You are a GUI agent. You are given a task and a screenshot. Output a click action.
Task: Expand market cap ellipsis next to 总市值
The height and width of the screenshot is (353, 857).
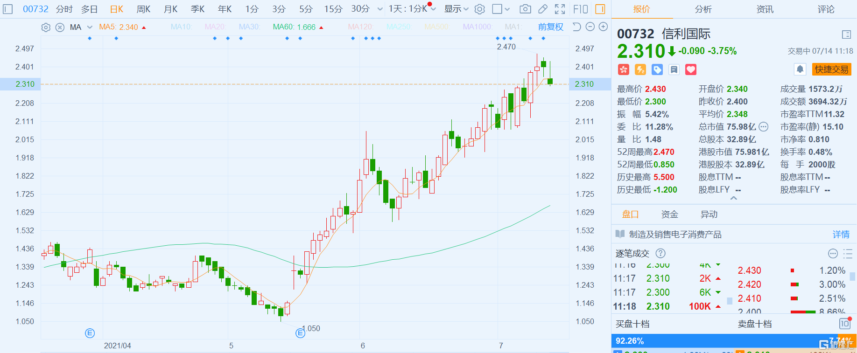pyautogui.click(x=763, y=126)
